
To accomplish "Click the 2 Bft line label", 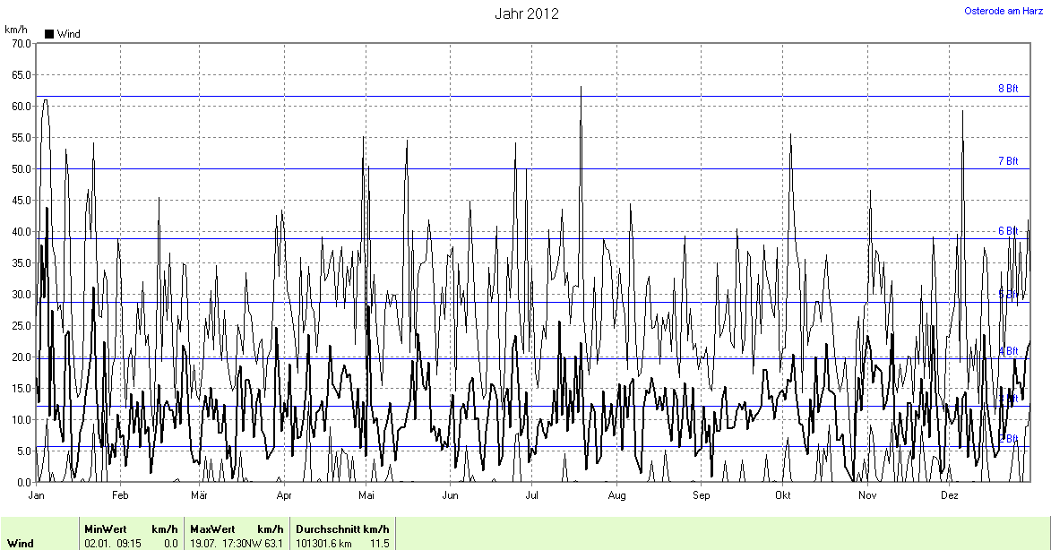I will [1012, 439].
